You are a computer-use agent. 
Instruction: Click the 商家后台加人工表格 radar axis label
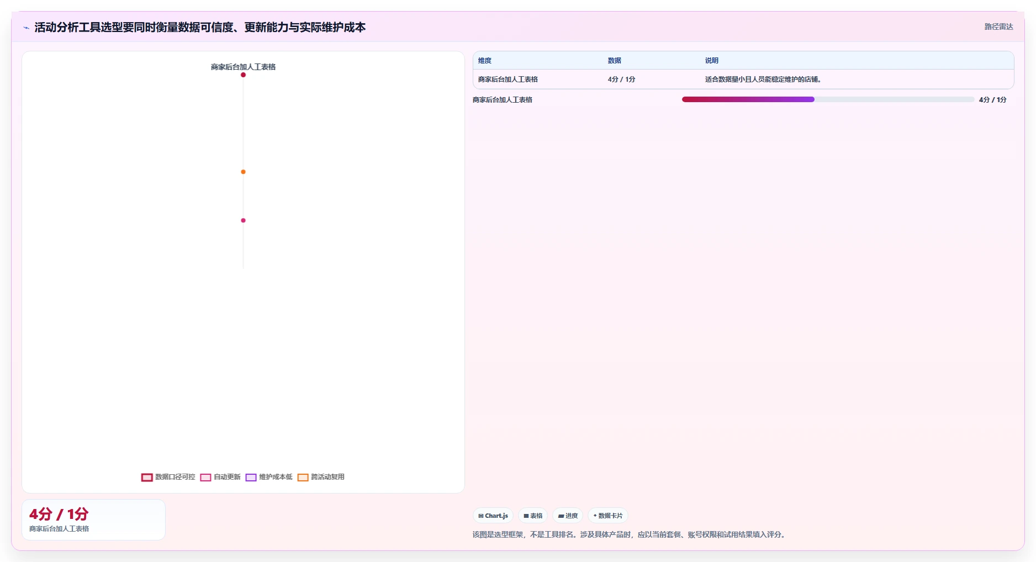243,67
